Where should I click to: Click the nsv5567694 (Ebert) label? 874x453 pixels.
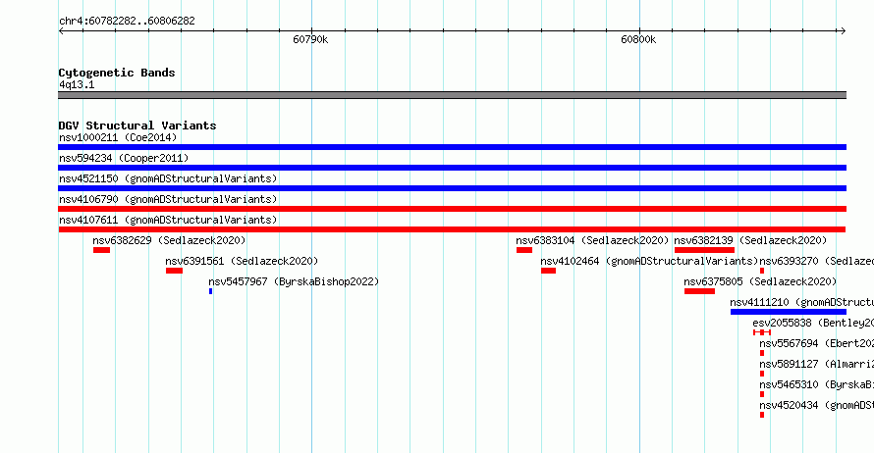click(x=817, y=343)
